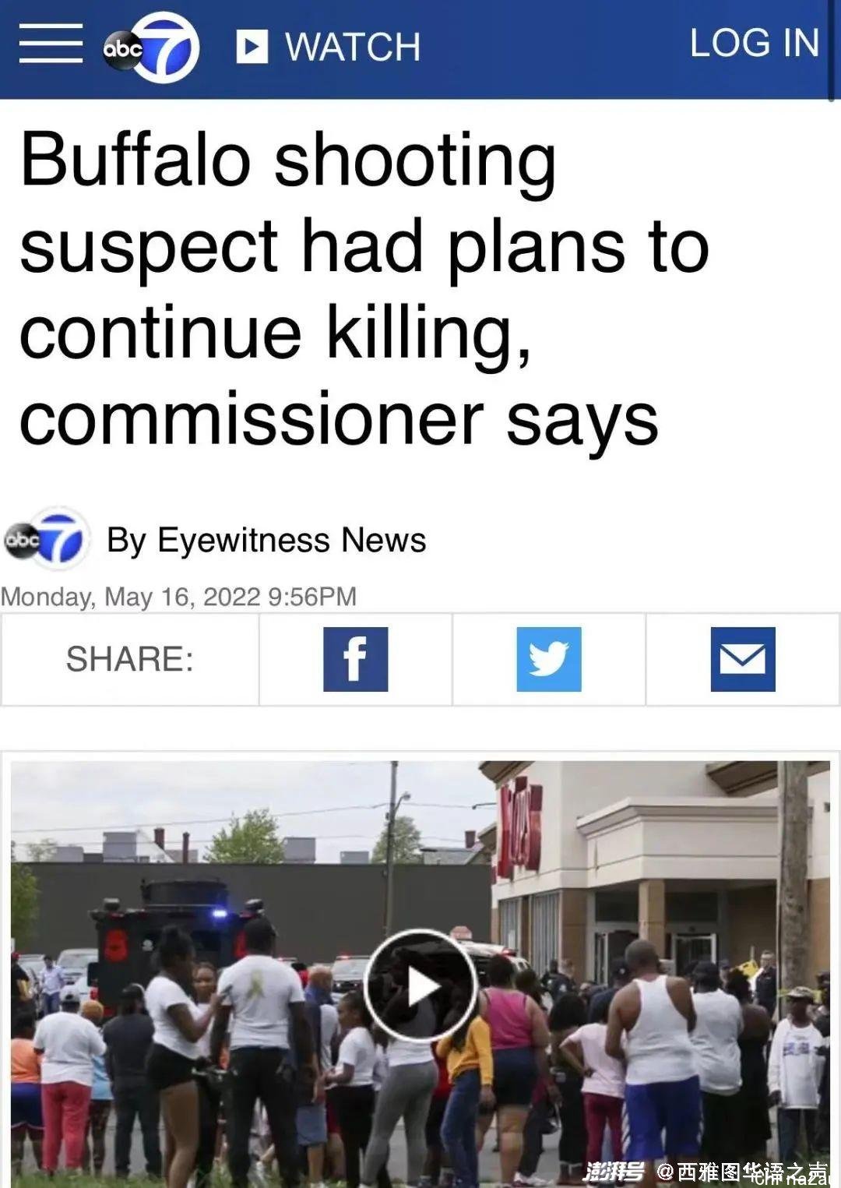Click the Monday, May 16, 2022 timestamp
Viewport: 841px width, 1188px height.
pyautogui.click(x=179, y=597)
